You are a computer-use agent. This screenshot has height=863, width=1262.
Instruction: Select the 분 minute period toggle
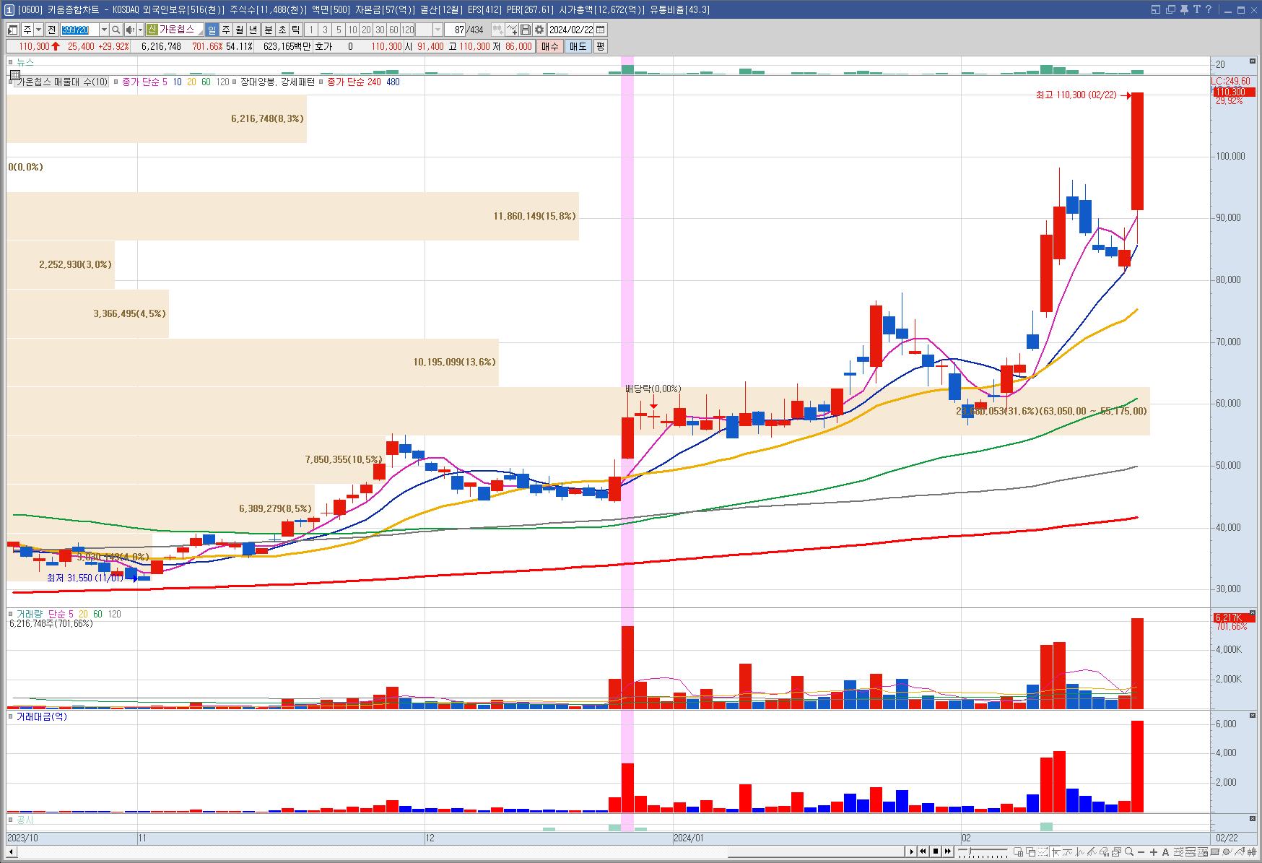pyautogui.click(x=268, y=30)
